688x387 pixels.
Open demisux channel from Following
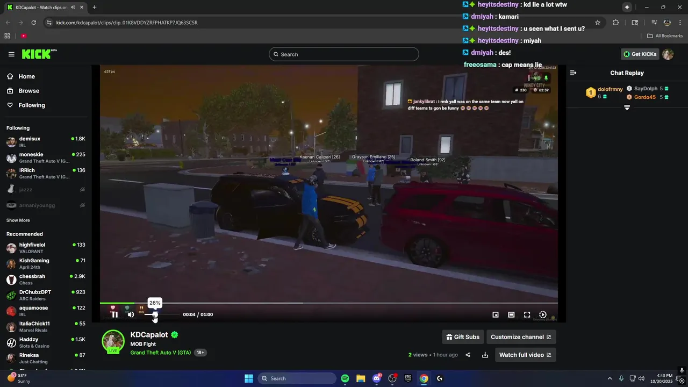tap(45, 142)
